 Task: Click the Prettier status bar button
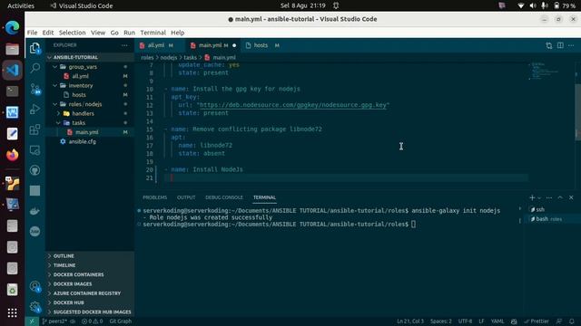(537, 321)
